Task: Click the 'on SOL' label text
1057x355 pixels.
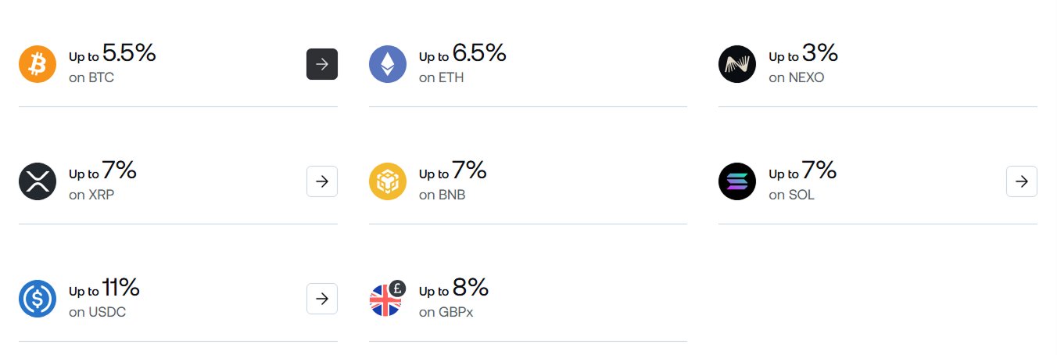Action: tap(791, 195)
